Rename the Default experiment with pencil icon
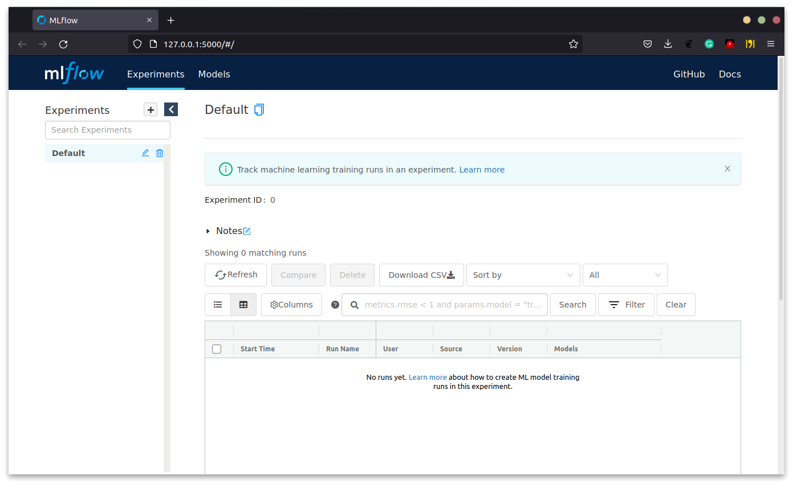797x492 pixels. tap(145, 153)
